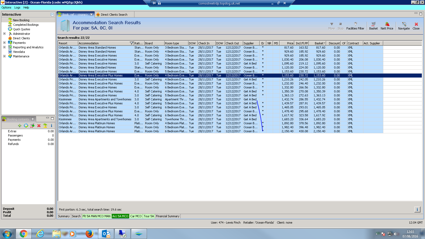Click the palm tree icon in Booking contents toolbar
This screenshot has height=239, width=425.
pyautogui.click(x=45, y=126)
